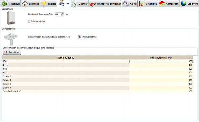Image resolution: width=199 pixels, height=122 pixels.
Task: Open the Graphique tab
Action: point(148,4)
